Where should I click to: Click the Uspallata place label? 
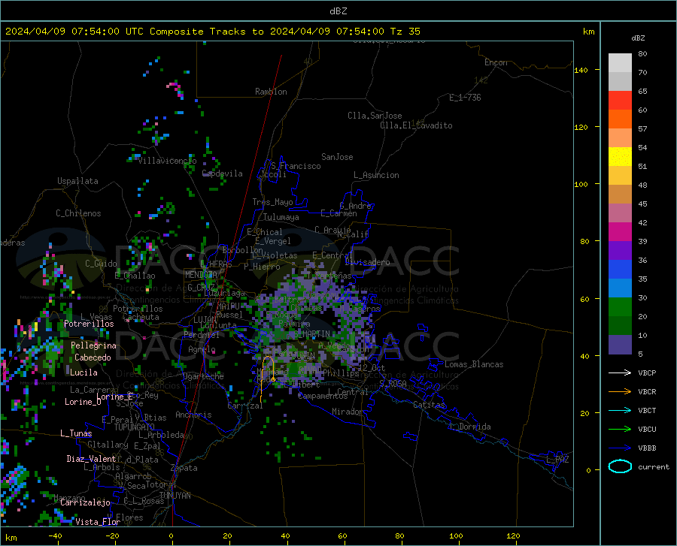coord(77,181)
